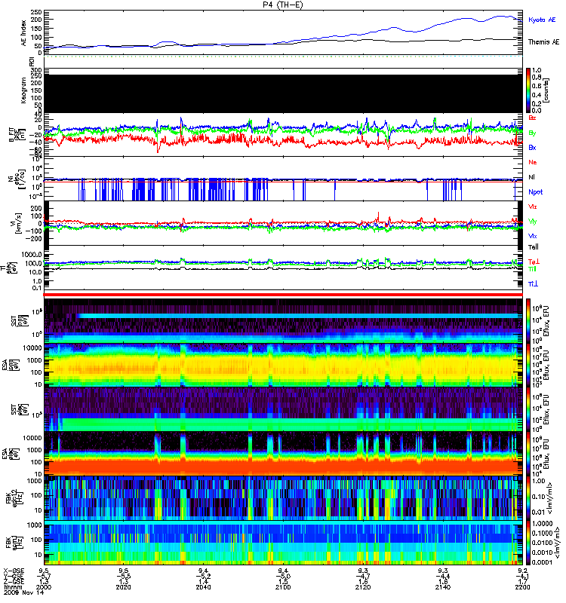Select the green "Ti||" legend label
This screenshot has width=566, height=603.
532,269
